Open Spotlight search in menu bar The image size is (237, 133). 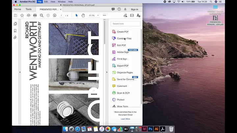(x=211, y=2)
